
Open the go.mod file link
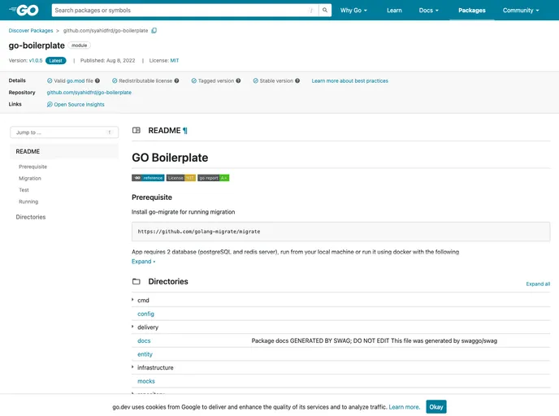pyautogui.click(x=76, y=81)
